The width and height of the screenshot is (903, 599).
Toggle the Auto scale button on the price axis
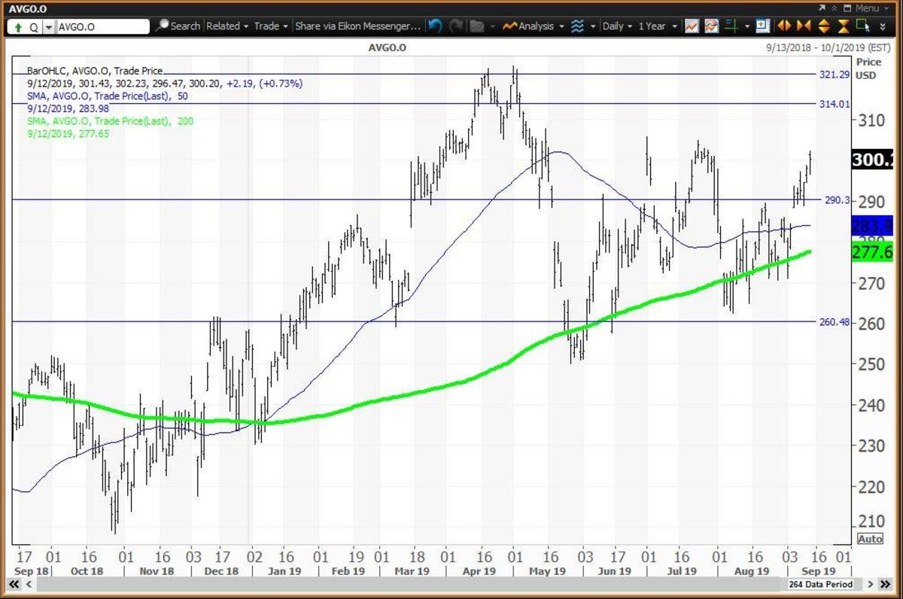869,538
